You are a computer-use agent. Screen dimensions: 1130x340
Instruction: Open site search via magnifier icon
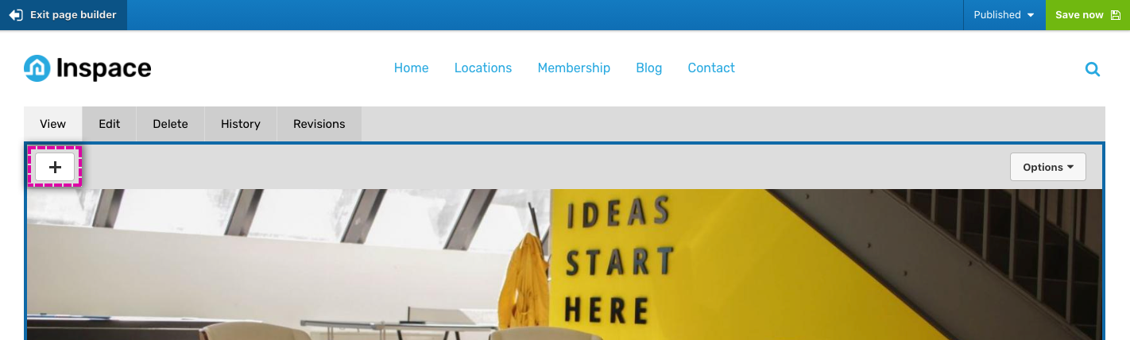1093,69
